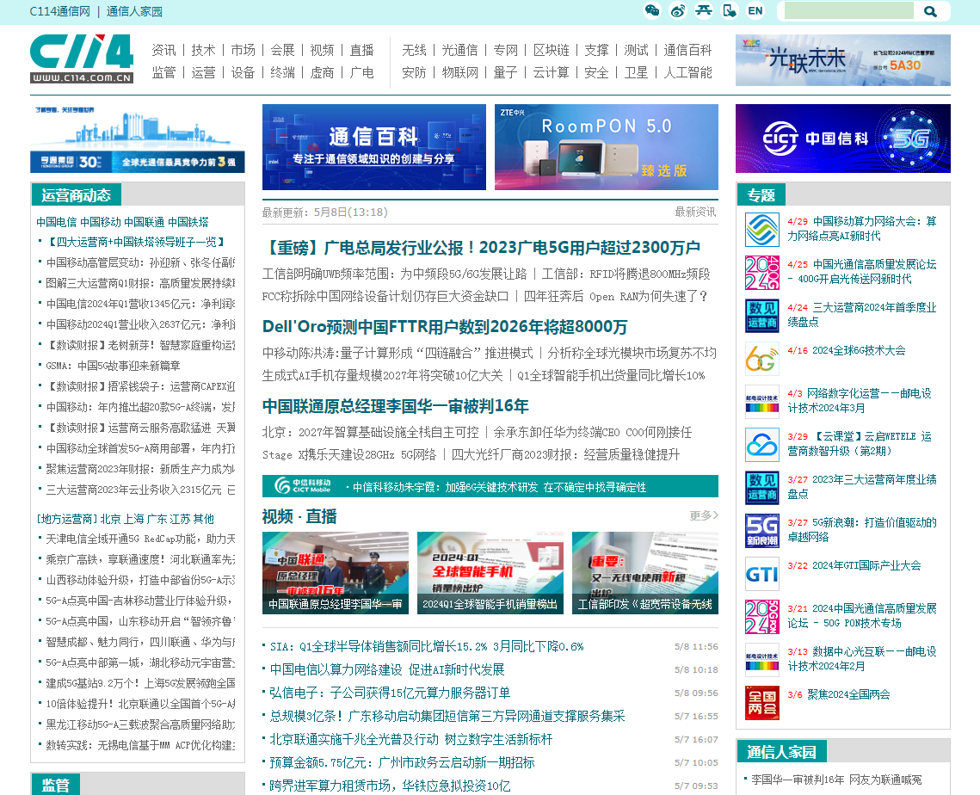The width and height of the screenshot is (980, 795).
Task: Play video 中国联通原总经理李国华一审
Action: point(336,572)
